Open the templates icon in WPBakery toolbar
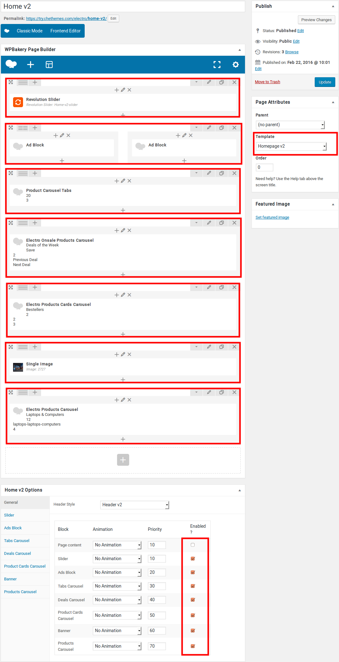 click(x=49, y=64)
